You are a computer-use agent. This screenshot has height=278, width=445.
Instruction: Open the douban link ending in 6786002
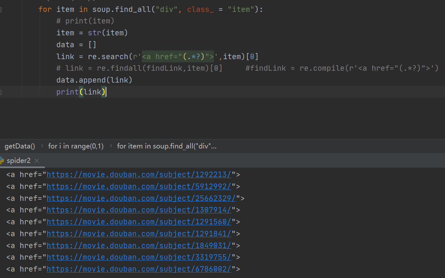[x=139, y=269]
